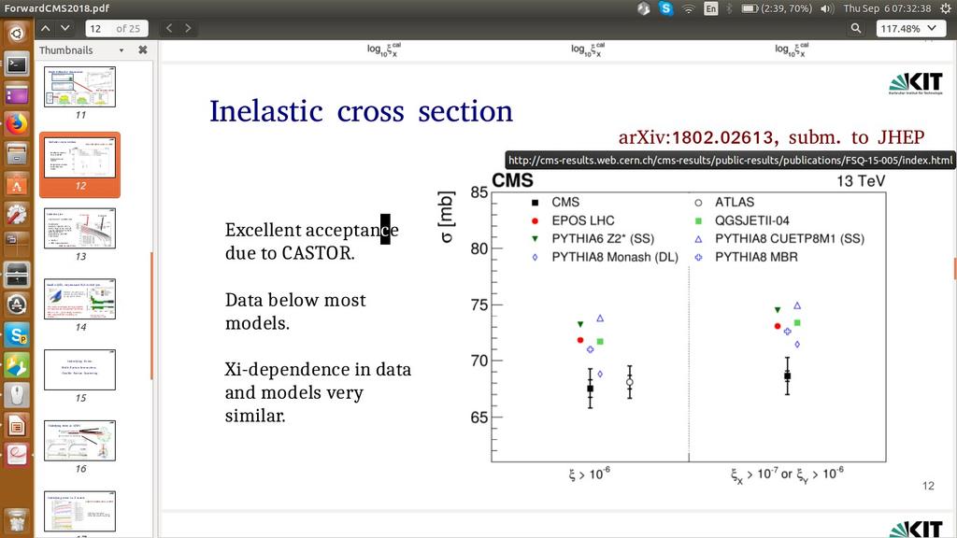Click the 'EPOS LHC' legend entry
The width and height of the screenshot is (957, 538).
pos(573,220)
